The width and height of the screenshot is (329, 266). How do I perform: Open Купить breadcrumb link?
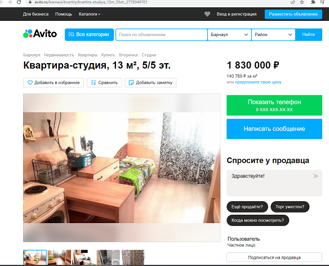coord(108,55)
